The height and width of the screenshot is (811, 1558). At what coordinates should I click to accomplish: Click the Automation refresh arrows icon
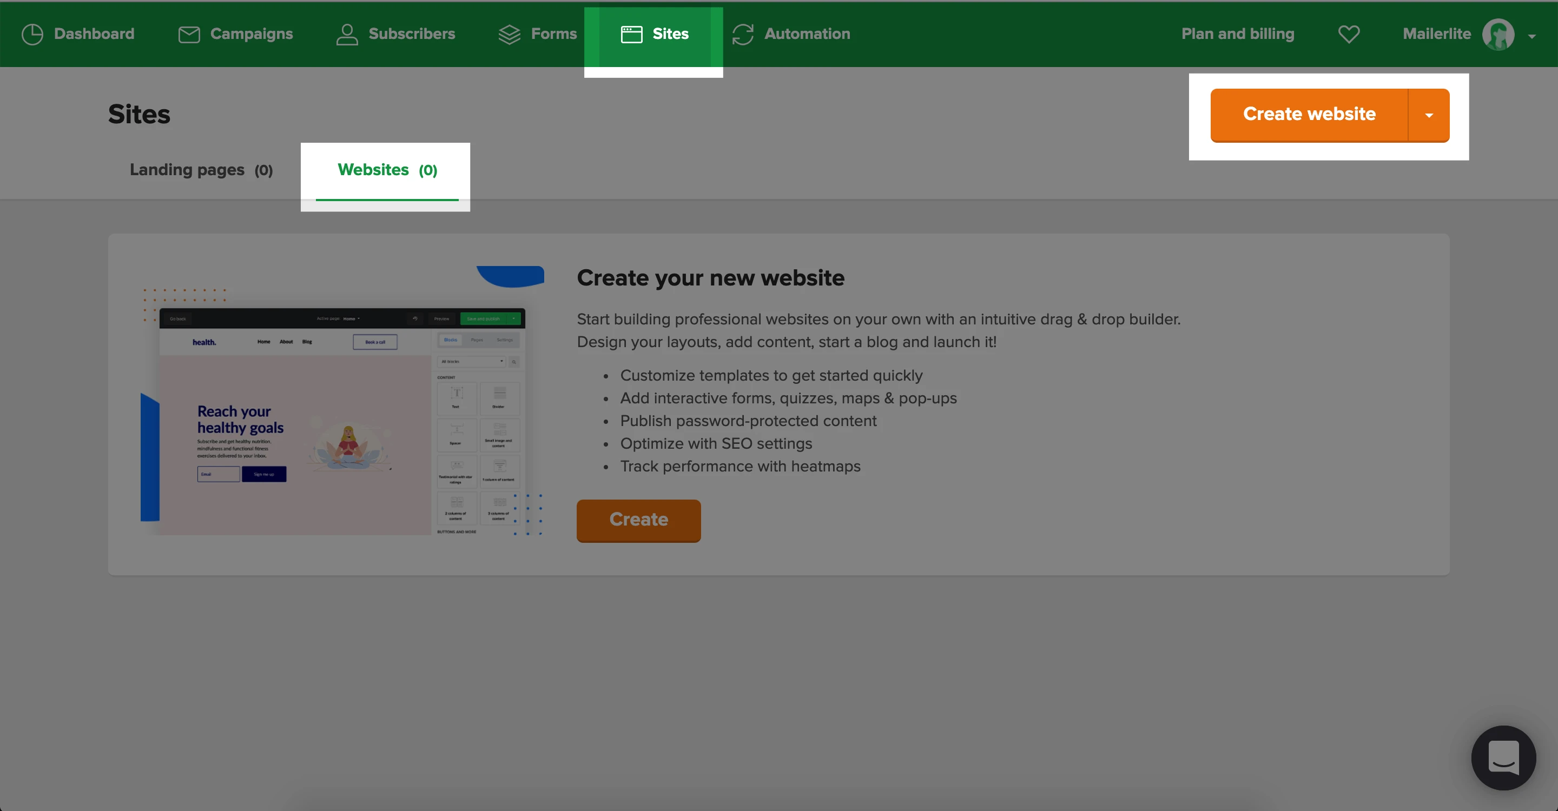(743, 35)
